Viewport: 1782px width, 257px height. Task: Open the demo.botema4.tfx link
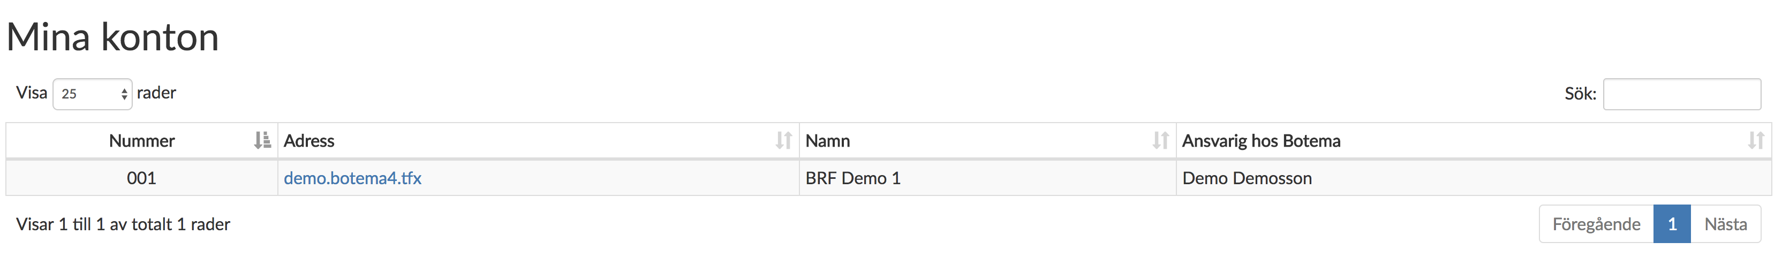click(352, 178)
